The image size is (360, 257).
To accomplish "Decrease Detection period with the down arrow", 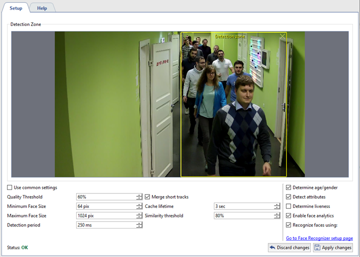I will click(x=139, y=227).
